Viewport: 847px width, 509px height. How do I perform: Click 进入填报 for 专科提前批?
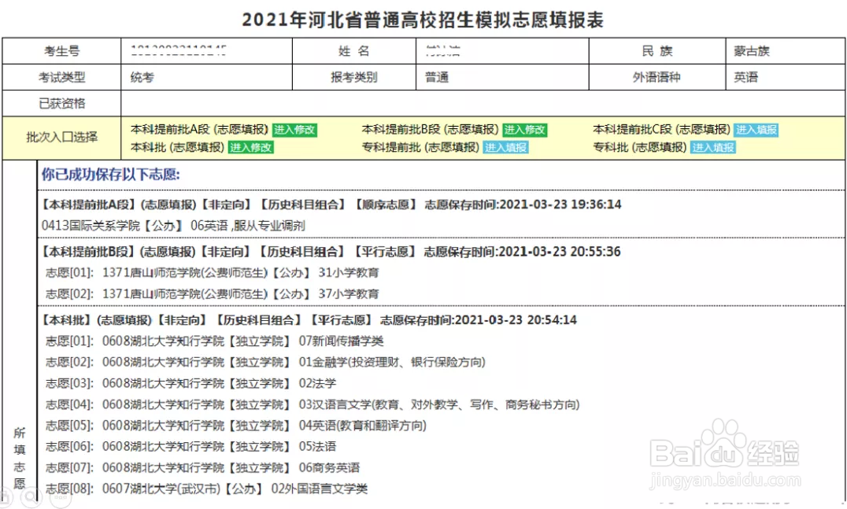pos(505,147)
